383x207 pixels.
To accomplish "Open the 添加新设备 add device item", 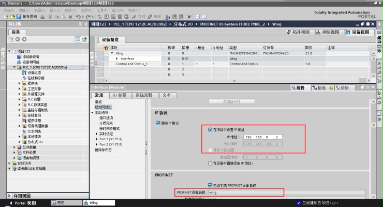I will (31, 56).
